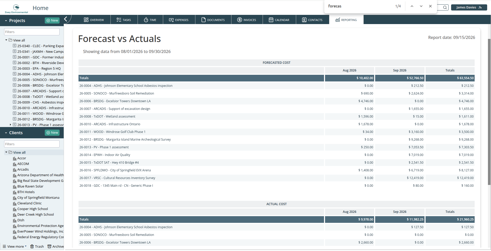Click the Documents page icon
The image size is (491, 251).
tap(203, 20)
